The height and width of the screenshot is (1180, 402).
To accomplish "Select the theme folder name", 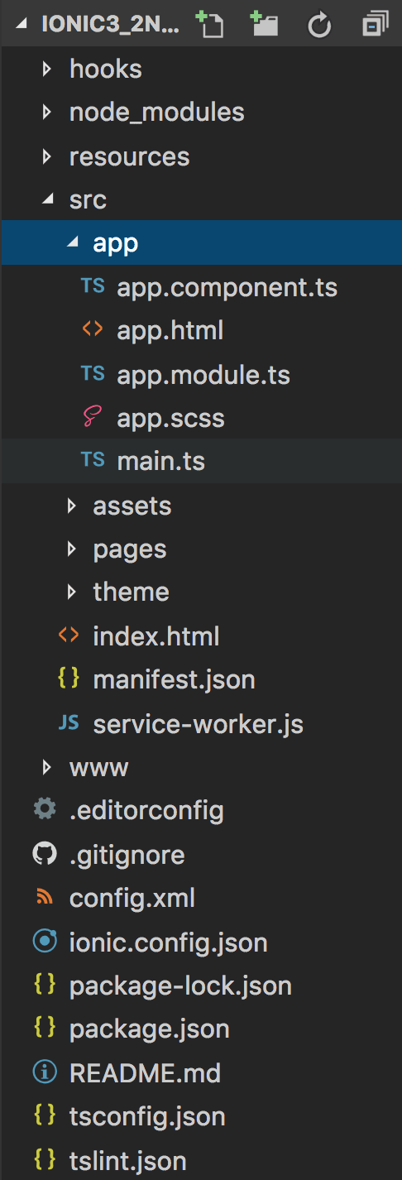I will click(x=131, y=592).
